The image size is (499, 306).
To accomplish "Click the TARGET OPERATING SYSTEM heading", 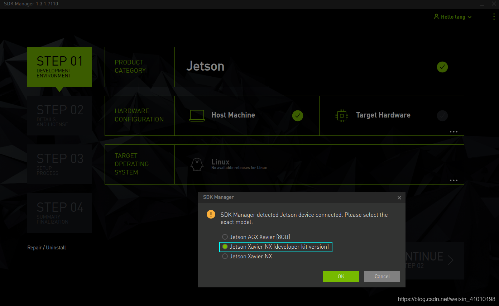I will tap(131, 164).
